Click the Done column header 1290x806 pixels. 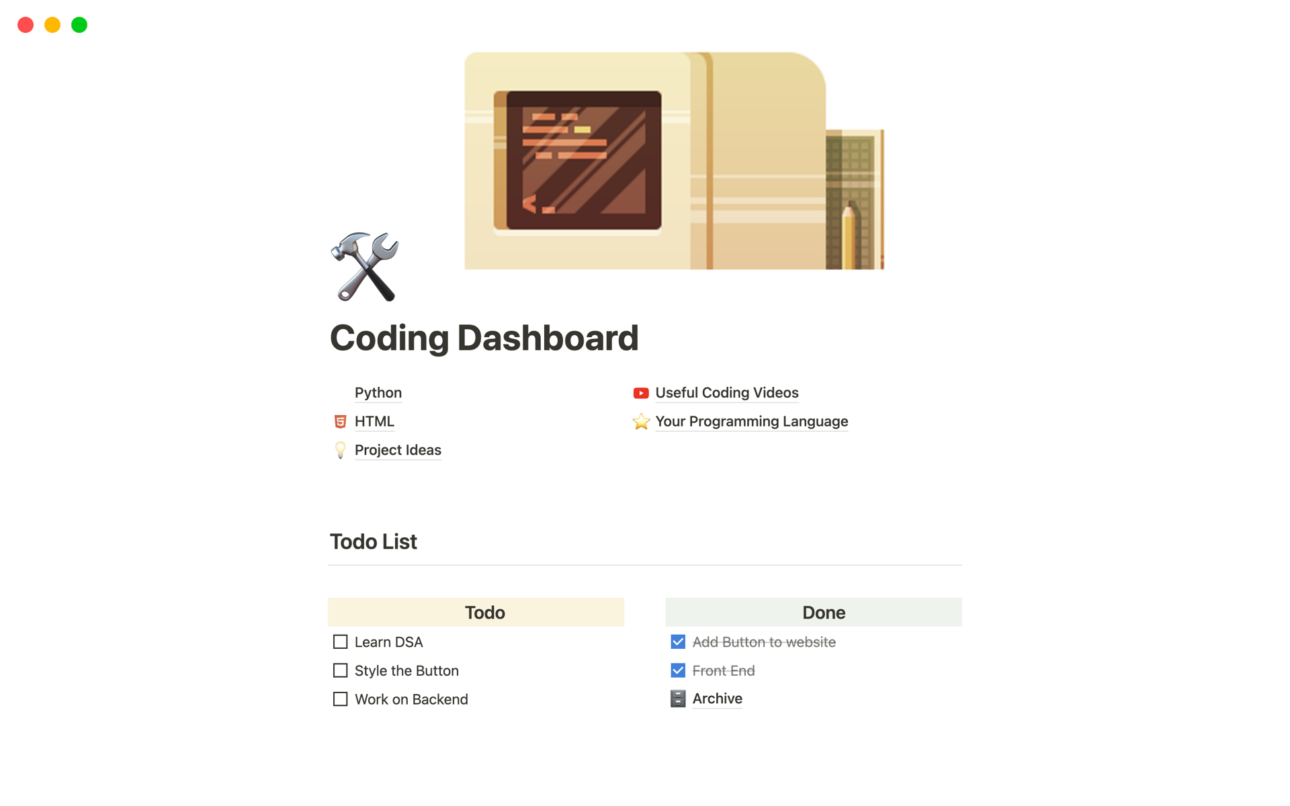[x=823, y=612]
